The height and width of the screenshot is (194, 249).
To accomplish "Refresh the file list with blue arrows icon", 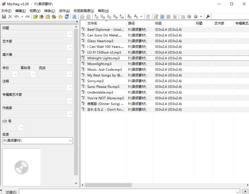I will 67,16.
